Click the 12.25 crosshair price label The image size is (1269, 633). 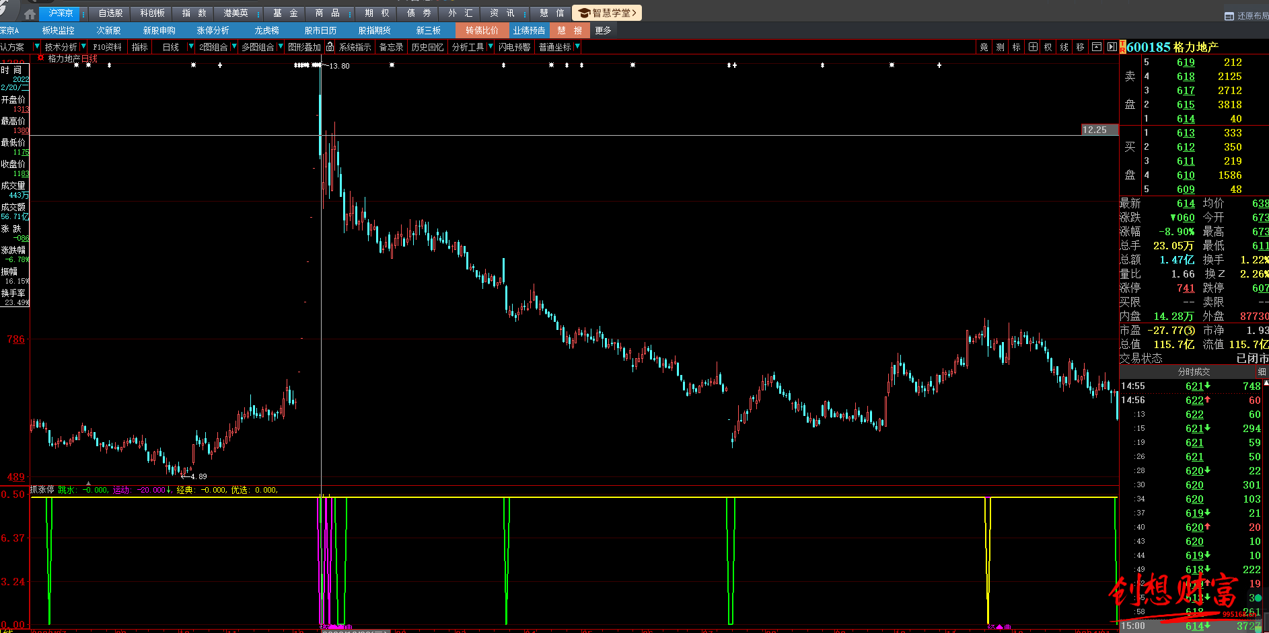click(1099, 130)
